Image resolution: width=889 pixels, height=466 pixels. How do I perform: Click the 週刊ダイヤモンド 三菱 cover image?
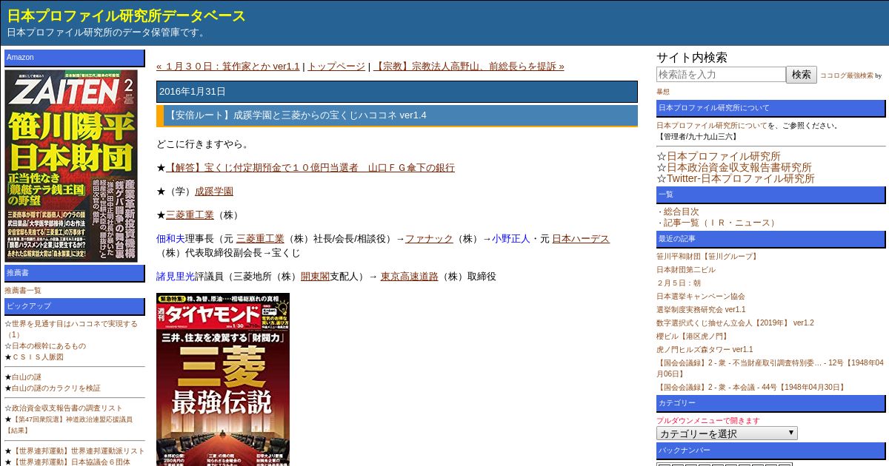coord(222,379)
